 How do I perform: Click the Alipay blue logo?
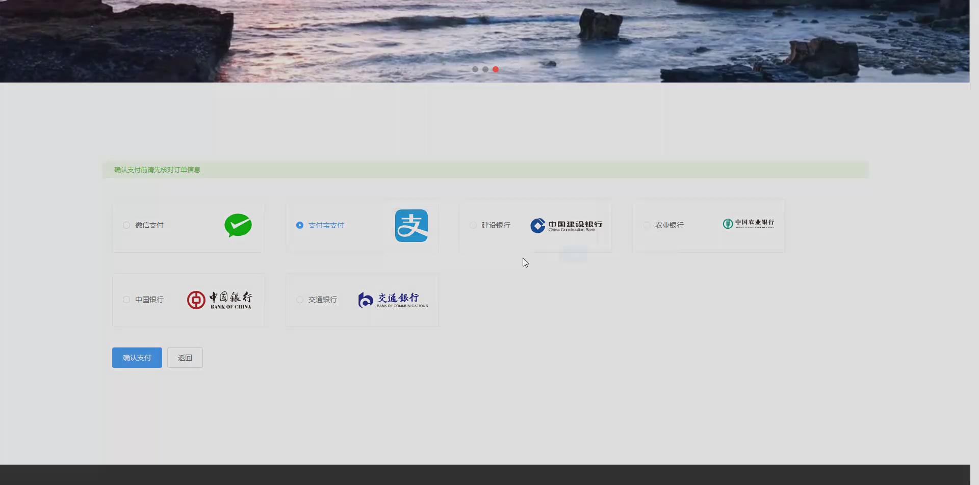click(411, 225)
